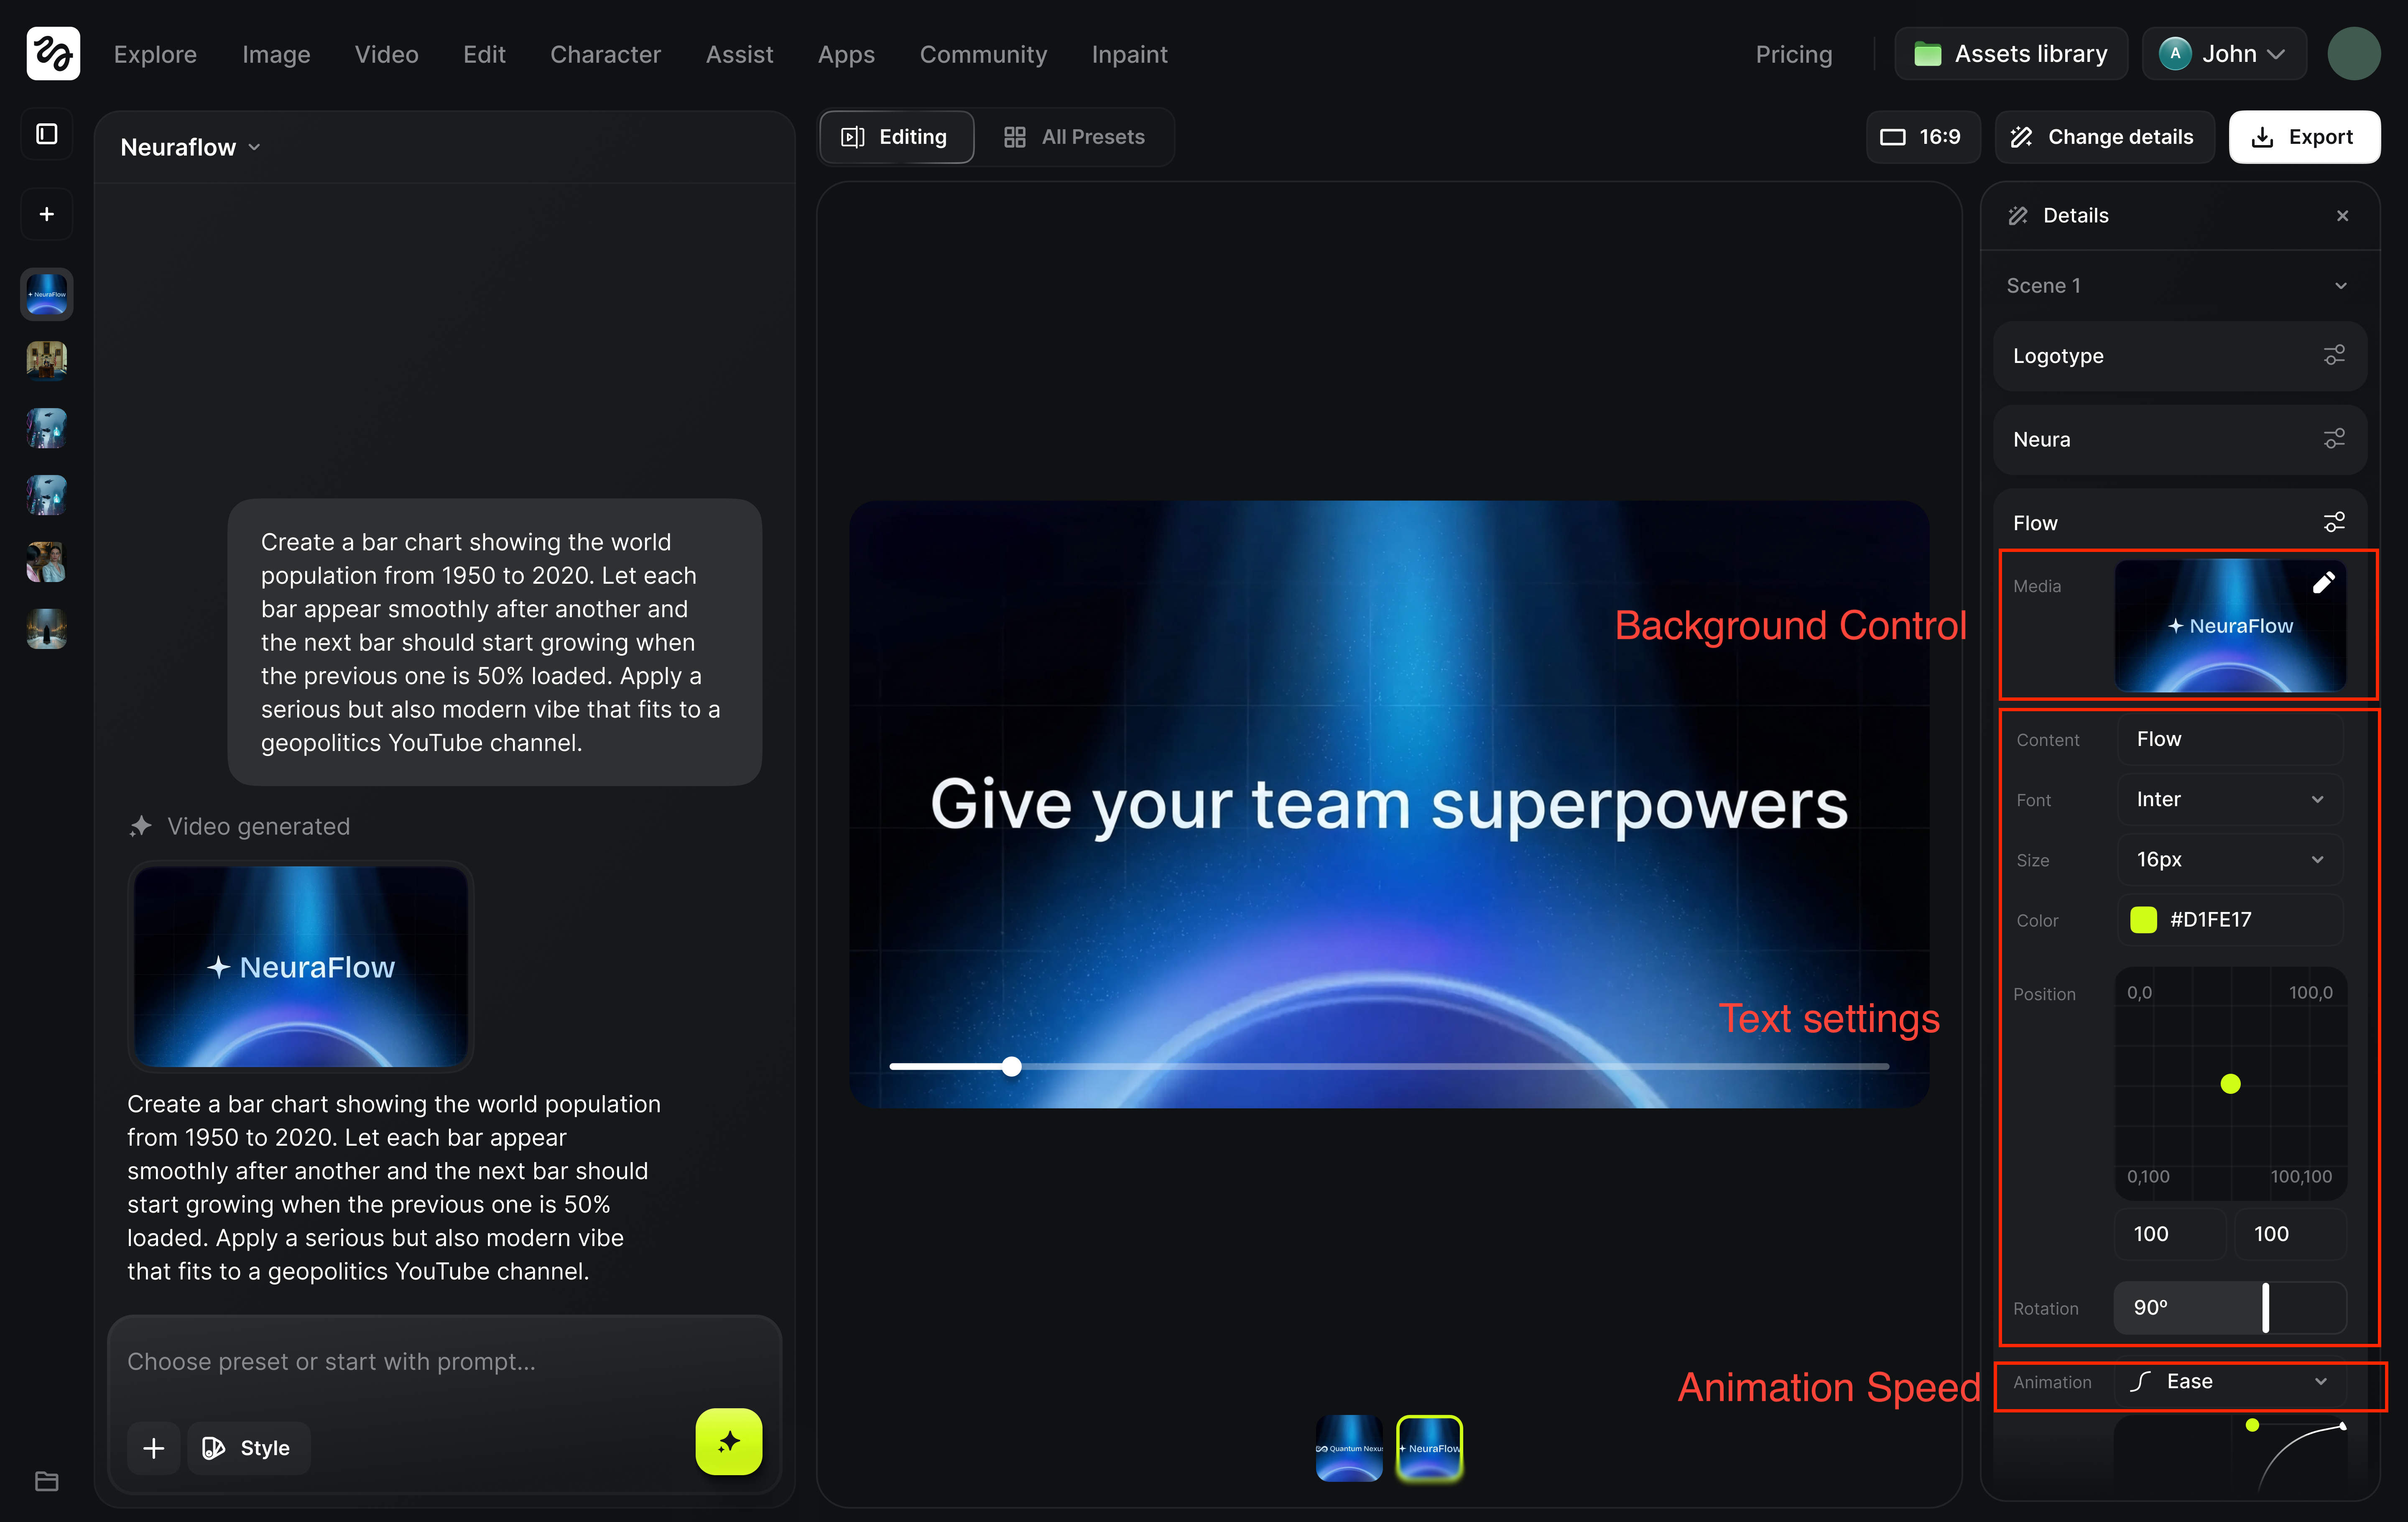Click the app logo icon

53,54
